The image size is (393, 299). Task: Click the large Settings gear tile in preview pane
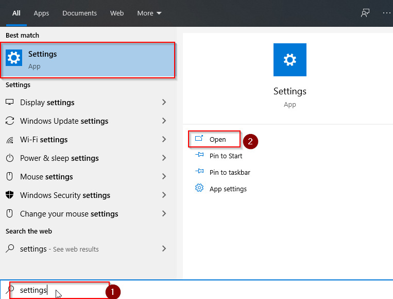point(289,60)
